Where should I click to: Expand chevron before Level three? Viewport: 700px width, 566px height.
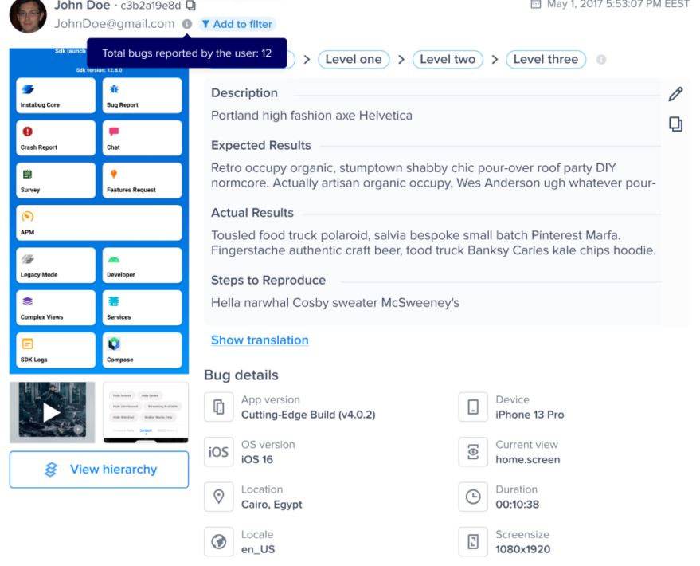click(495, 60)
